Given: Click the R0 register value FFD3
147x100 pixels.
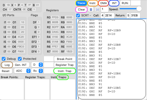Looking at the screenshot, I should point(55,17).
